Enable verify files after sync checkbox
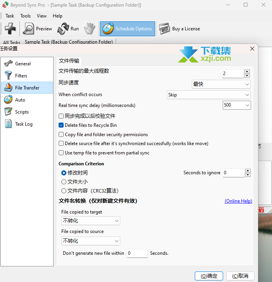 (61, 116)
